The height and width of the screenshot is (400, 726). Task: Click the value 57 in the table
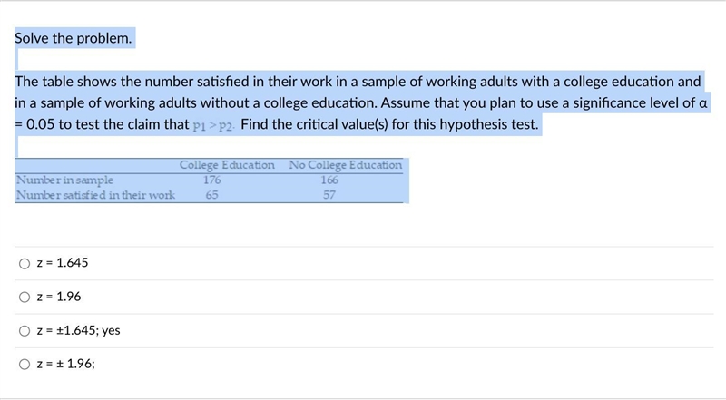329,195
